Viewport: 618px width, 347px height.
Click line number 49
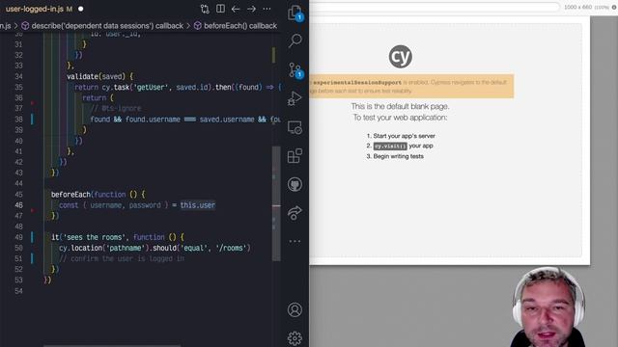click(x=19, y=237)
